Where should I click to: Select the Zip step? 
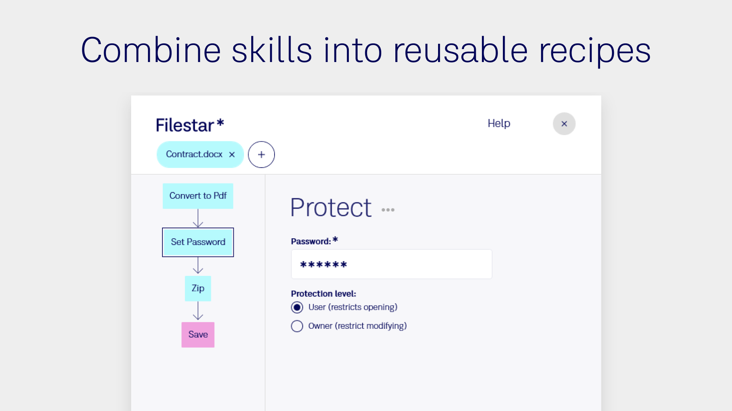click(x=198, y=288)
